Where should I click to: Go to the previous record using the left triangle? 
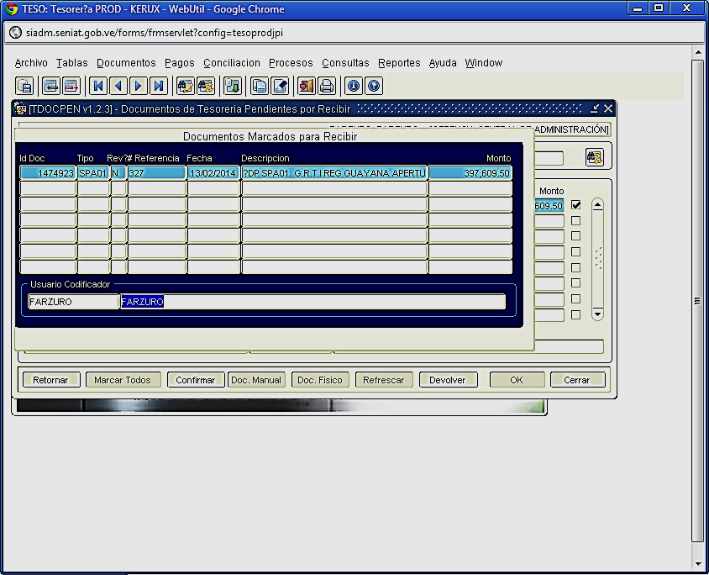pos(118,86)
